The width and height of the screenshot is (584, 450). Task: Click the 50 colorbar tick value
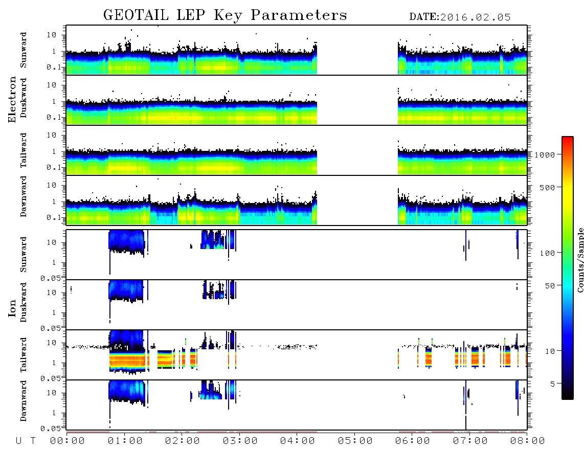[x=550, y=286]
